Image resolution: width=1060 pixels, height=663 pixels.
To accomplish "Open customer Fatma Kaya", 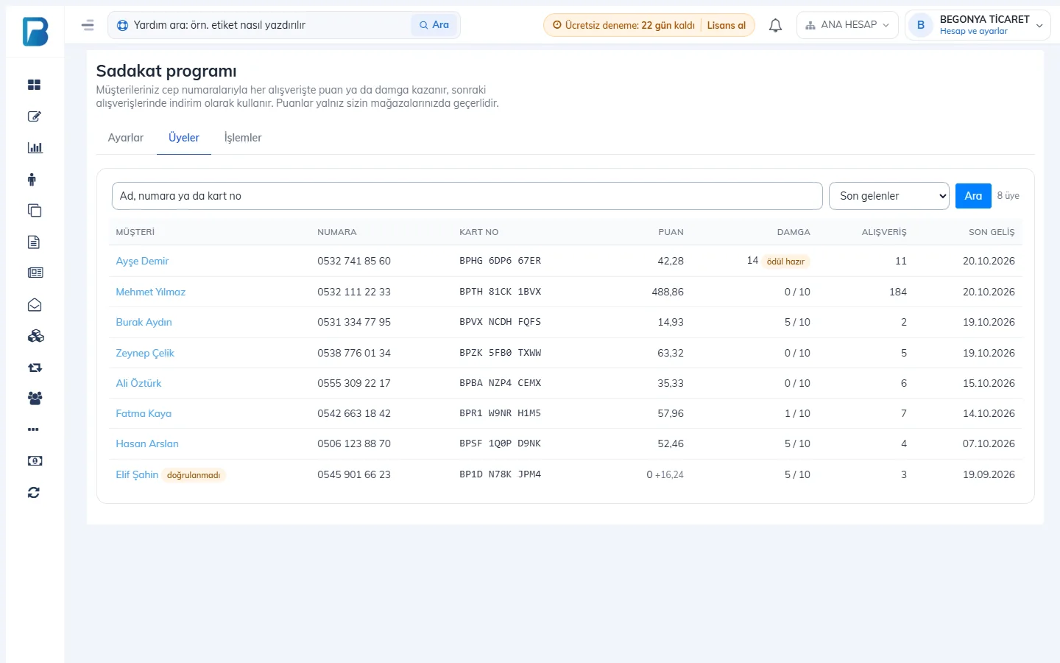I will 144,414.
